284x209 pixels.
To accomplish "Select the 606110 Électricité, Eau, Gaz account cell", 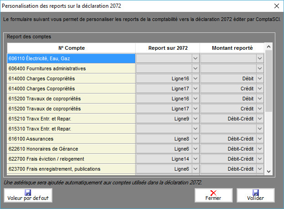I will (71, 58).
